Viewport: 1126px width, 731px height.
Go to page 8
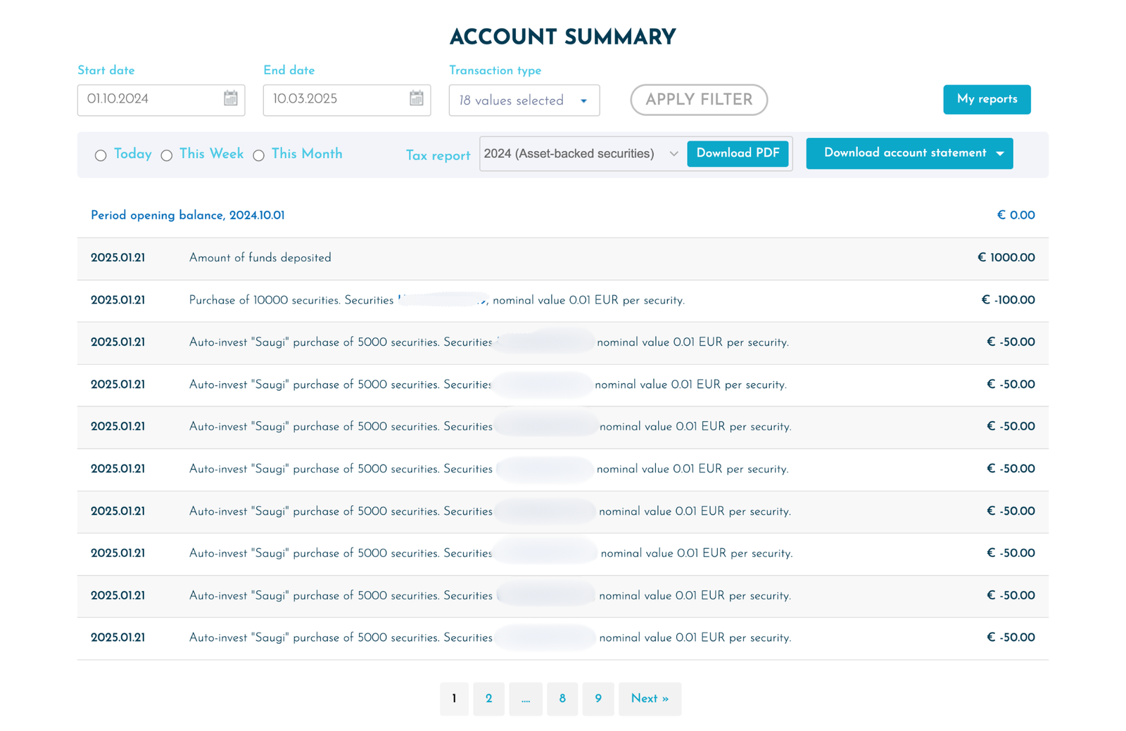coord(562,699)
